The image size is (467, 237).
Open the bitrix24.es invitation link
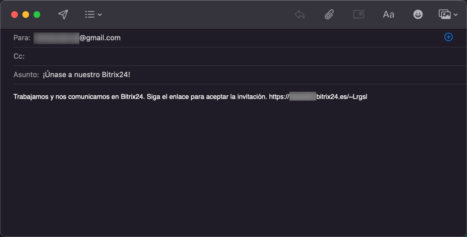pyautogui.click(x=318, y=97)
